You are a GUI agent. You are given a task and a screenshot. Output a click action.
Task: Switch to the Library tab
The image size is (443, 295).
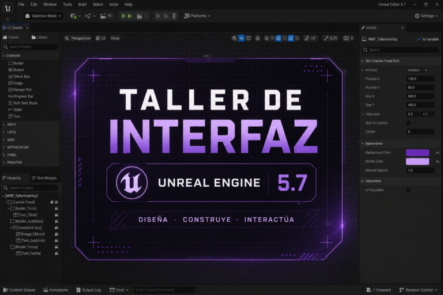coord(39,37)
